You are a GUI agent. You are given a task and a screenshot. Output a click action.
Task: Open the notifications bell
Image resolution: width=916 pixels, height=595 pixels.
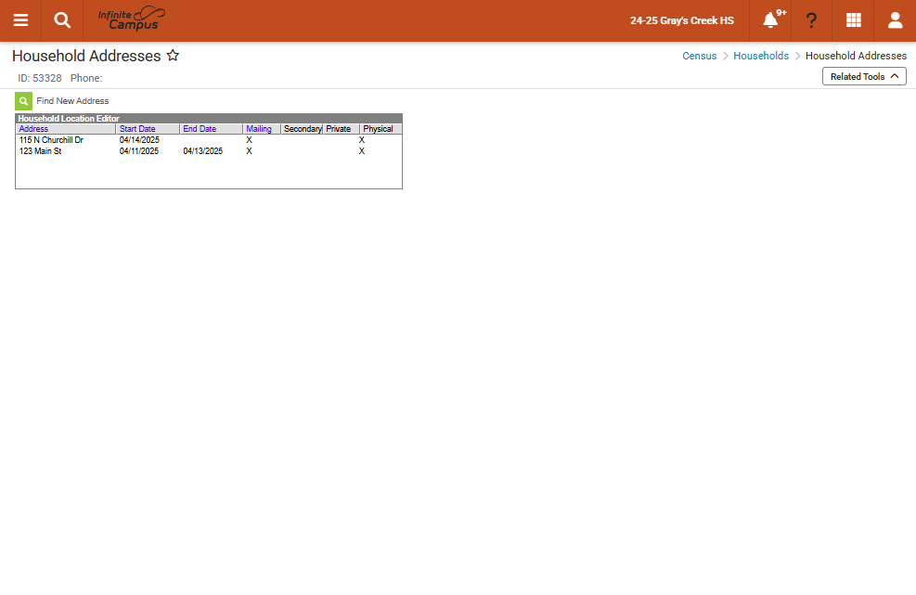[770, 20]
